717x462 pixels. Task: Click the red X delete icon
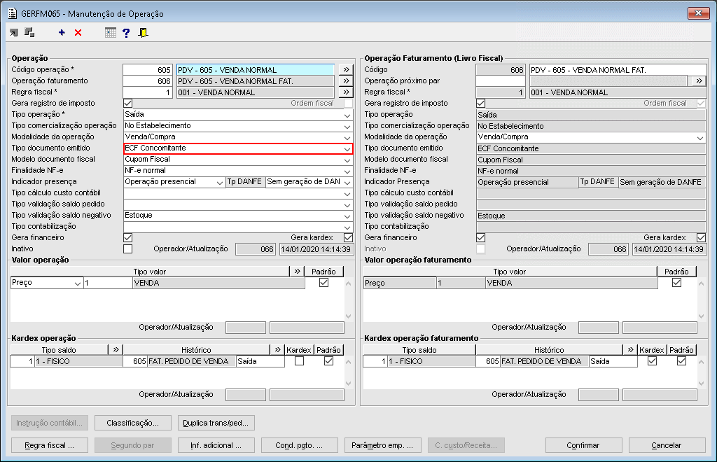(78, 32)
